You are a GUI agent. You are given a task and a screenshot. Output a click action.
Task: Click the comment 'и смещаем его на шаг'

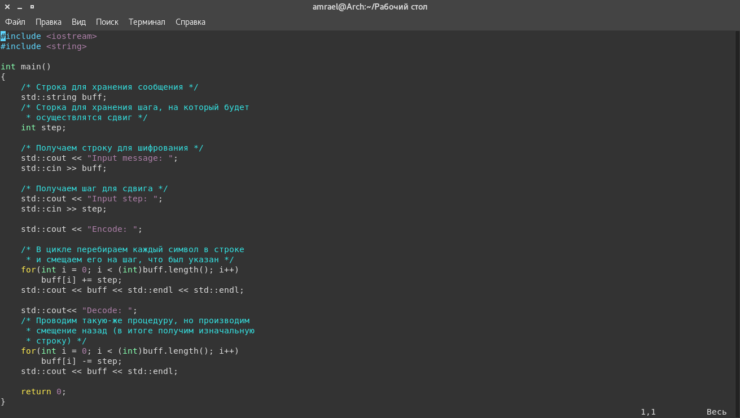(x=130, y=259)
